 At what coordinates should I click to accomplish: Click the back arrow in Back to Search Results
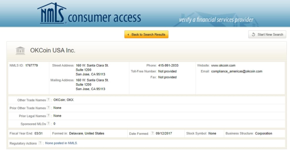coord(128,35)
